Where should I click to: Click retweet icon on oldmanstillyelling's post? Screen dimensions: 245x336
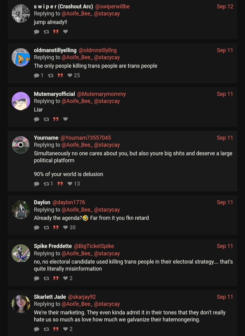(x=51, y=75)
